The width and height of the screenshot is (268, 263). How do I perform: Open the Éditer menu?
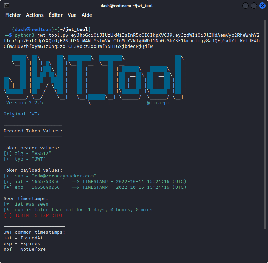[x=56, y=15]
